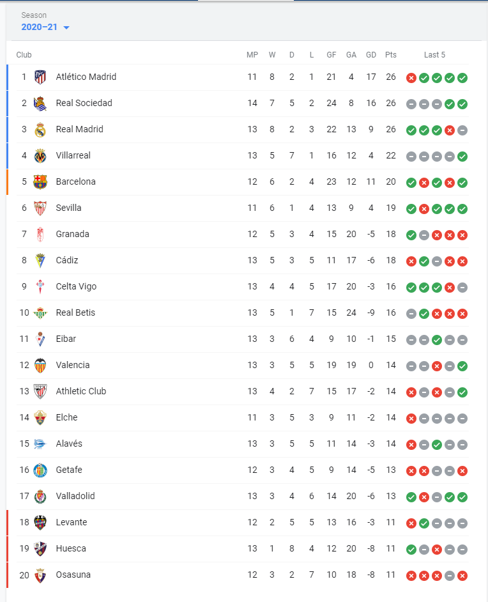Click the Real Madrid club crest
The height and width of the screenshot is (602, 488).
40,130
